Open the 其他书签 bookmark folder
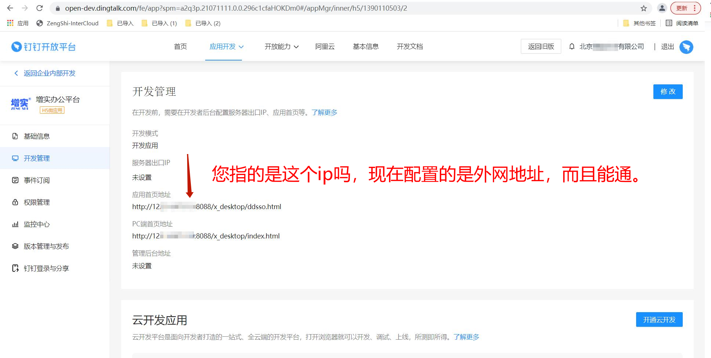The width and height of the screenshot is (711, 358). tap(639, 23)
